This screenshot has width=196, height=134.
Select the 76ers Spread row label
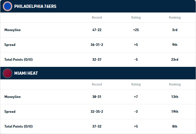(x=10, y=45)
